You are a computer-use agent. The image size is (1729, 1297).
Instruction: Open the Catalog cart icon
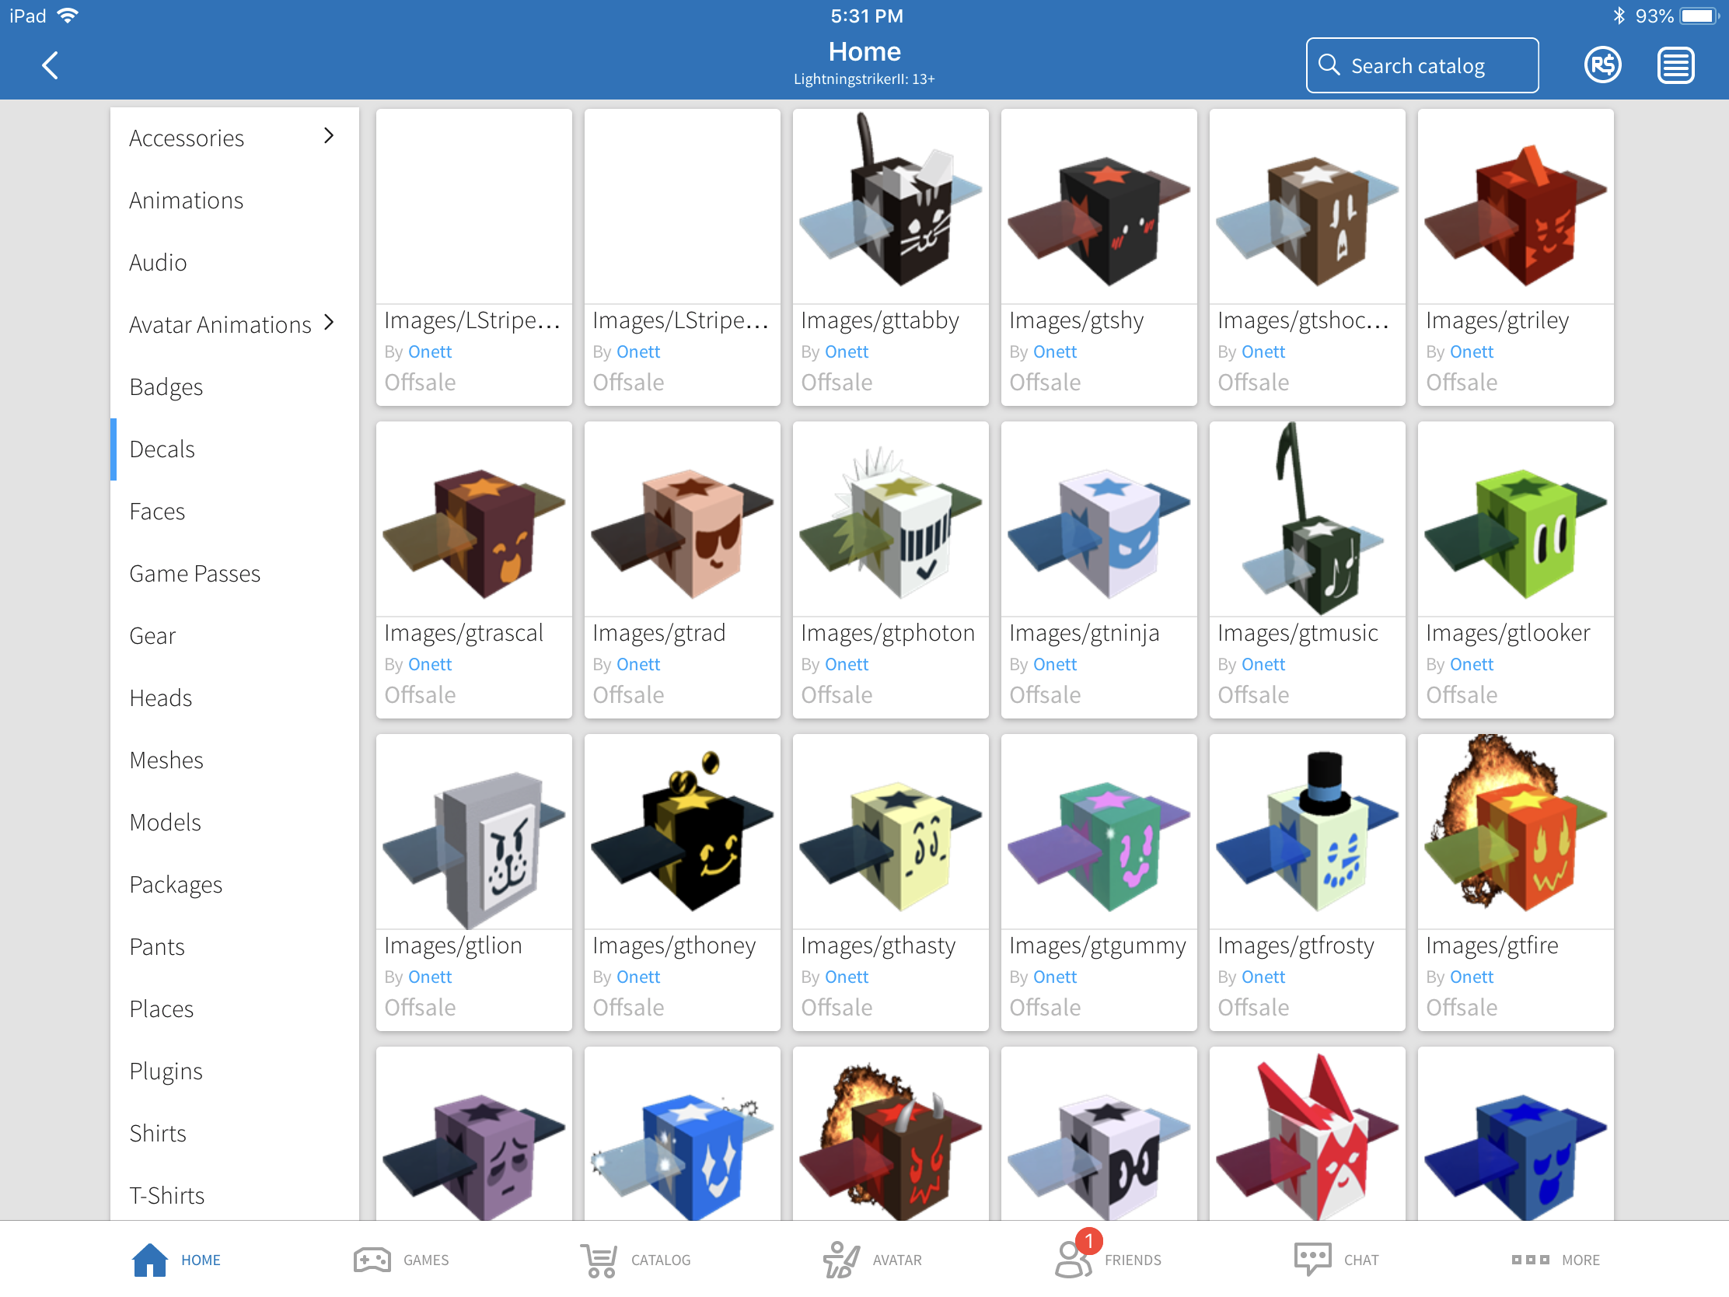[599, 1260]
